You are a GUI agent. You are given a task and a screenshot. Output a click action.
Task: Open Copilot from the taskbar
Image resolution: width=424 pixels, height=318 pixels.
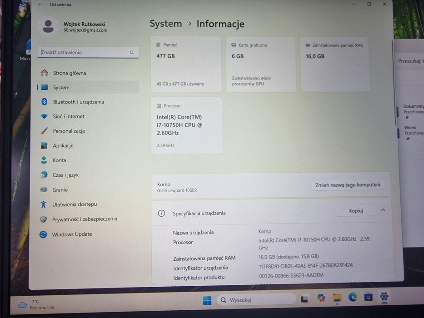point(321,298)
